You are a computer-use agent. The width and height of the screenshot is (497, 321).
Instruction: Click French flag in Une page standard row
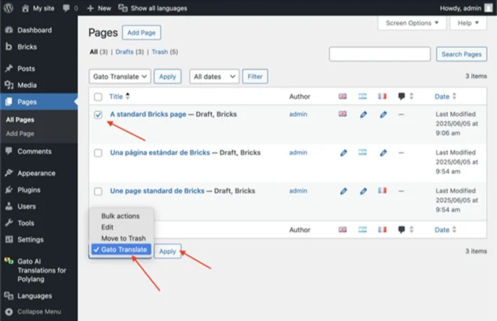pyautogui.click(x=382, y=190)
